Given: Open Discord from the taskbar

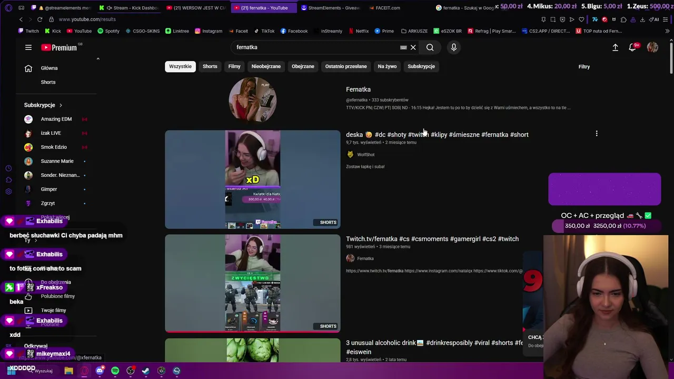Looking at the screenshot, I should point(100,371).
